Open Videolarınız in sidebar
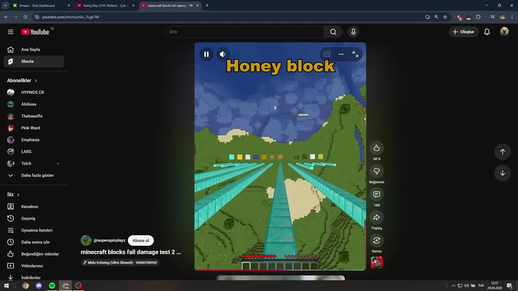 pyautogui.click(x=34, y=266)
